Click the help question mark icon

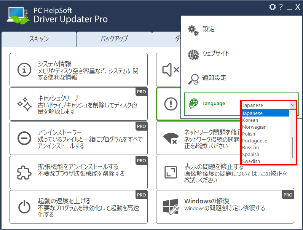[x=281, y=7]
